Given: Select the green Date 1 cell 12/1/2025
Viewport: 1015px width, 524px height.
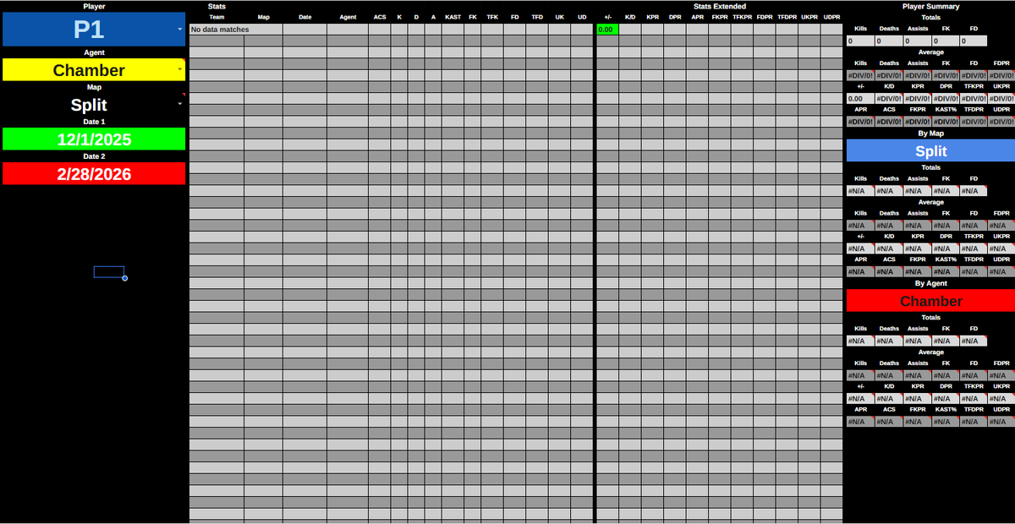Looking at the screenshot, I should [x=94, y=139].
